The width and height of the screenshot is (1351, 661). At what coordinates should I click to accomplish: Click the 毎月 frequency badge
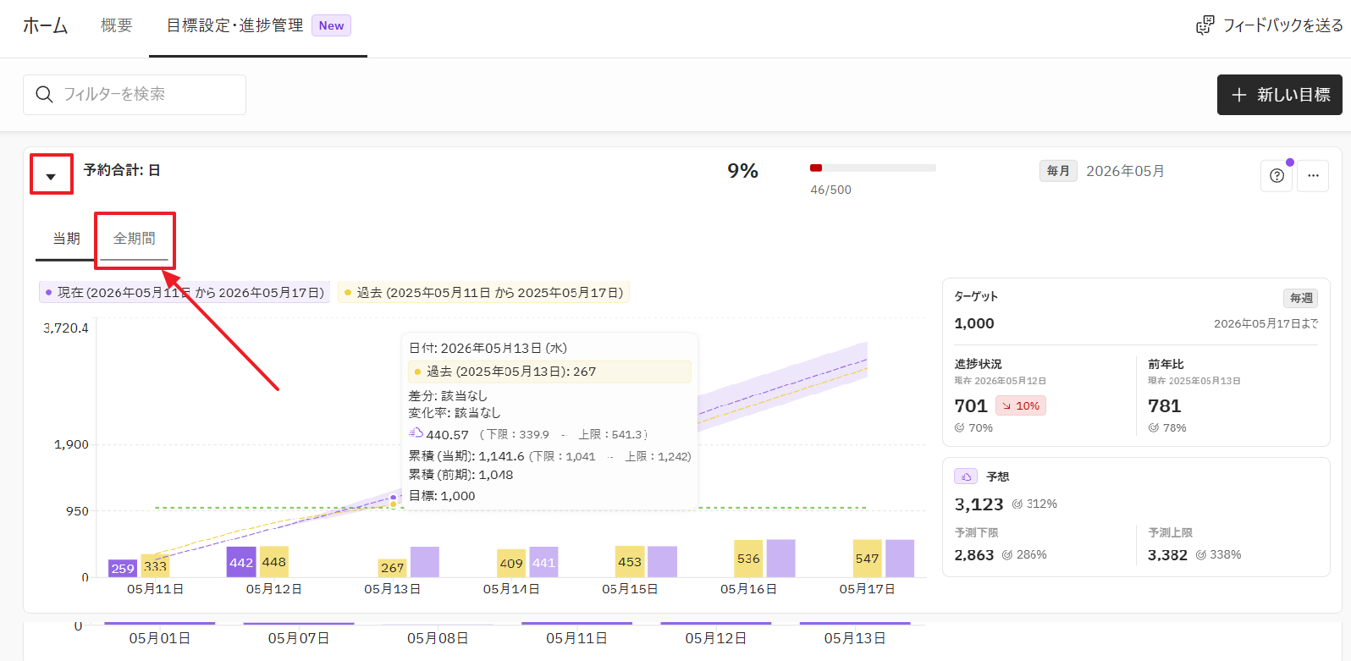click(1058, 171)
